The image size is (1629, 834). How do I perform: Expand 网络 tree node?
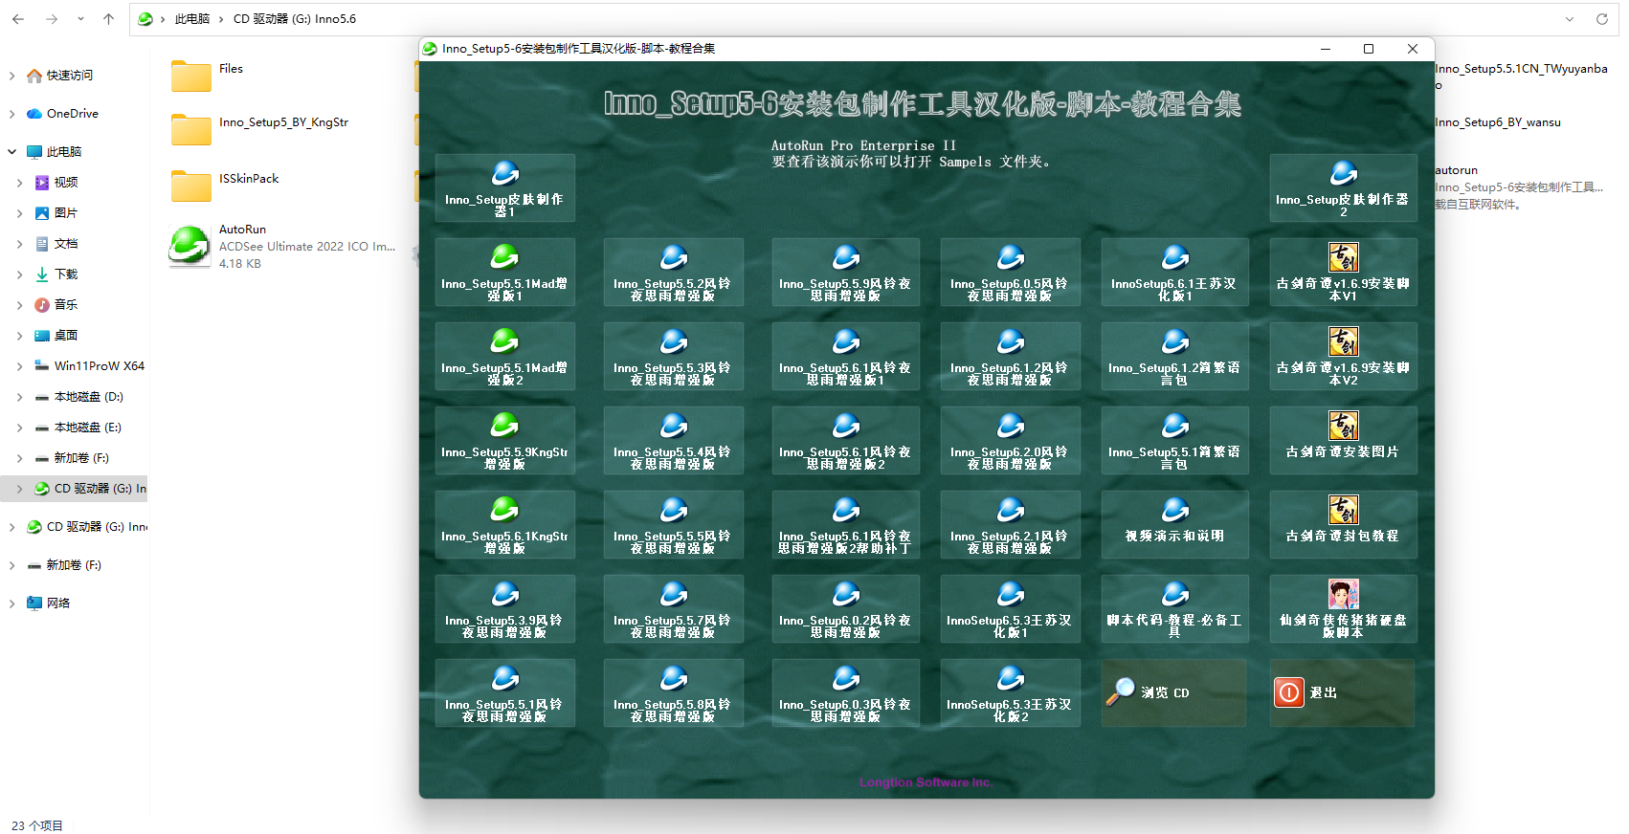click(11, 604)
